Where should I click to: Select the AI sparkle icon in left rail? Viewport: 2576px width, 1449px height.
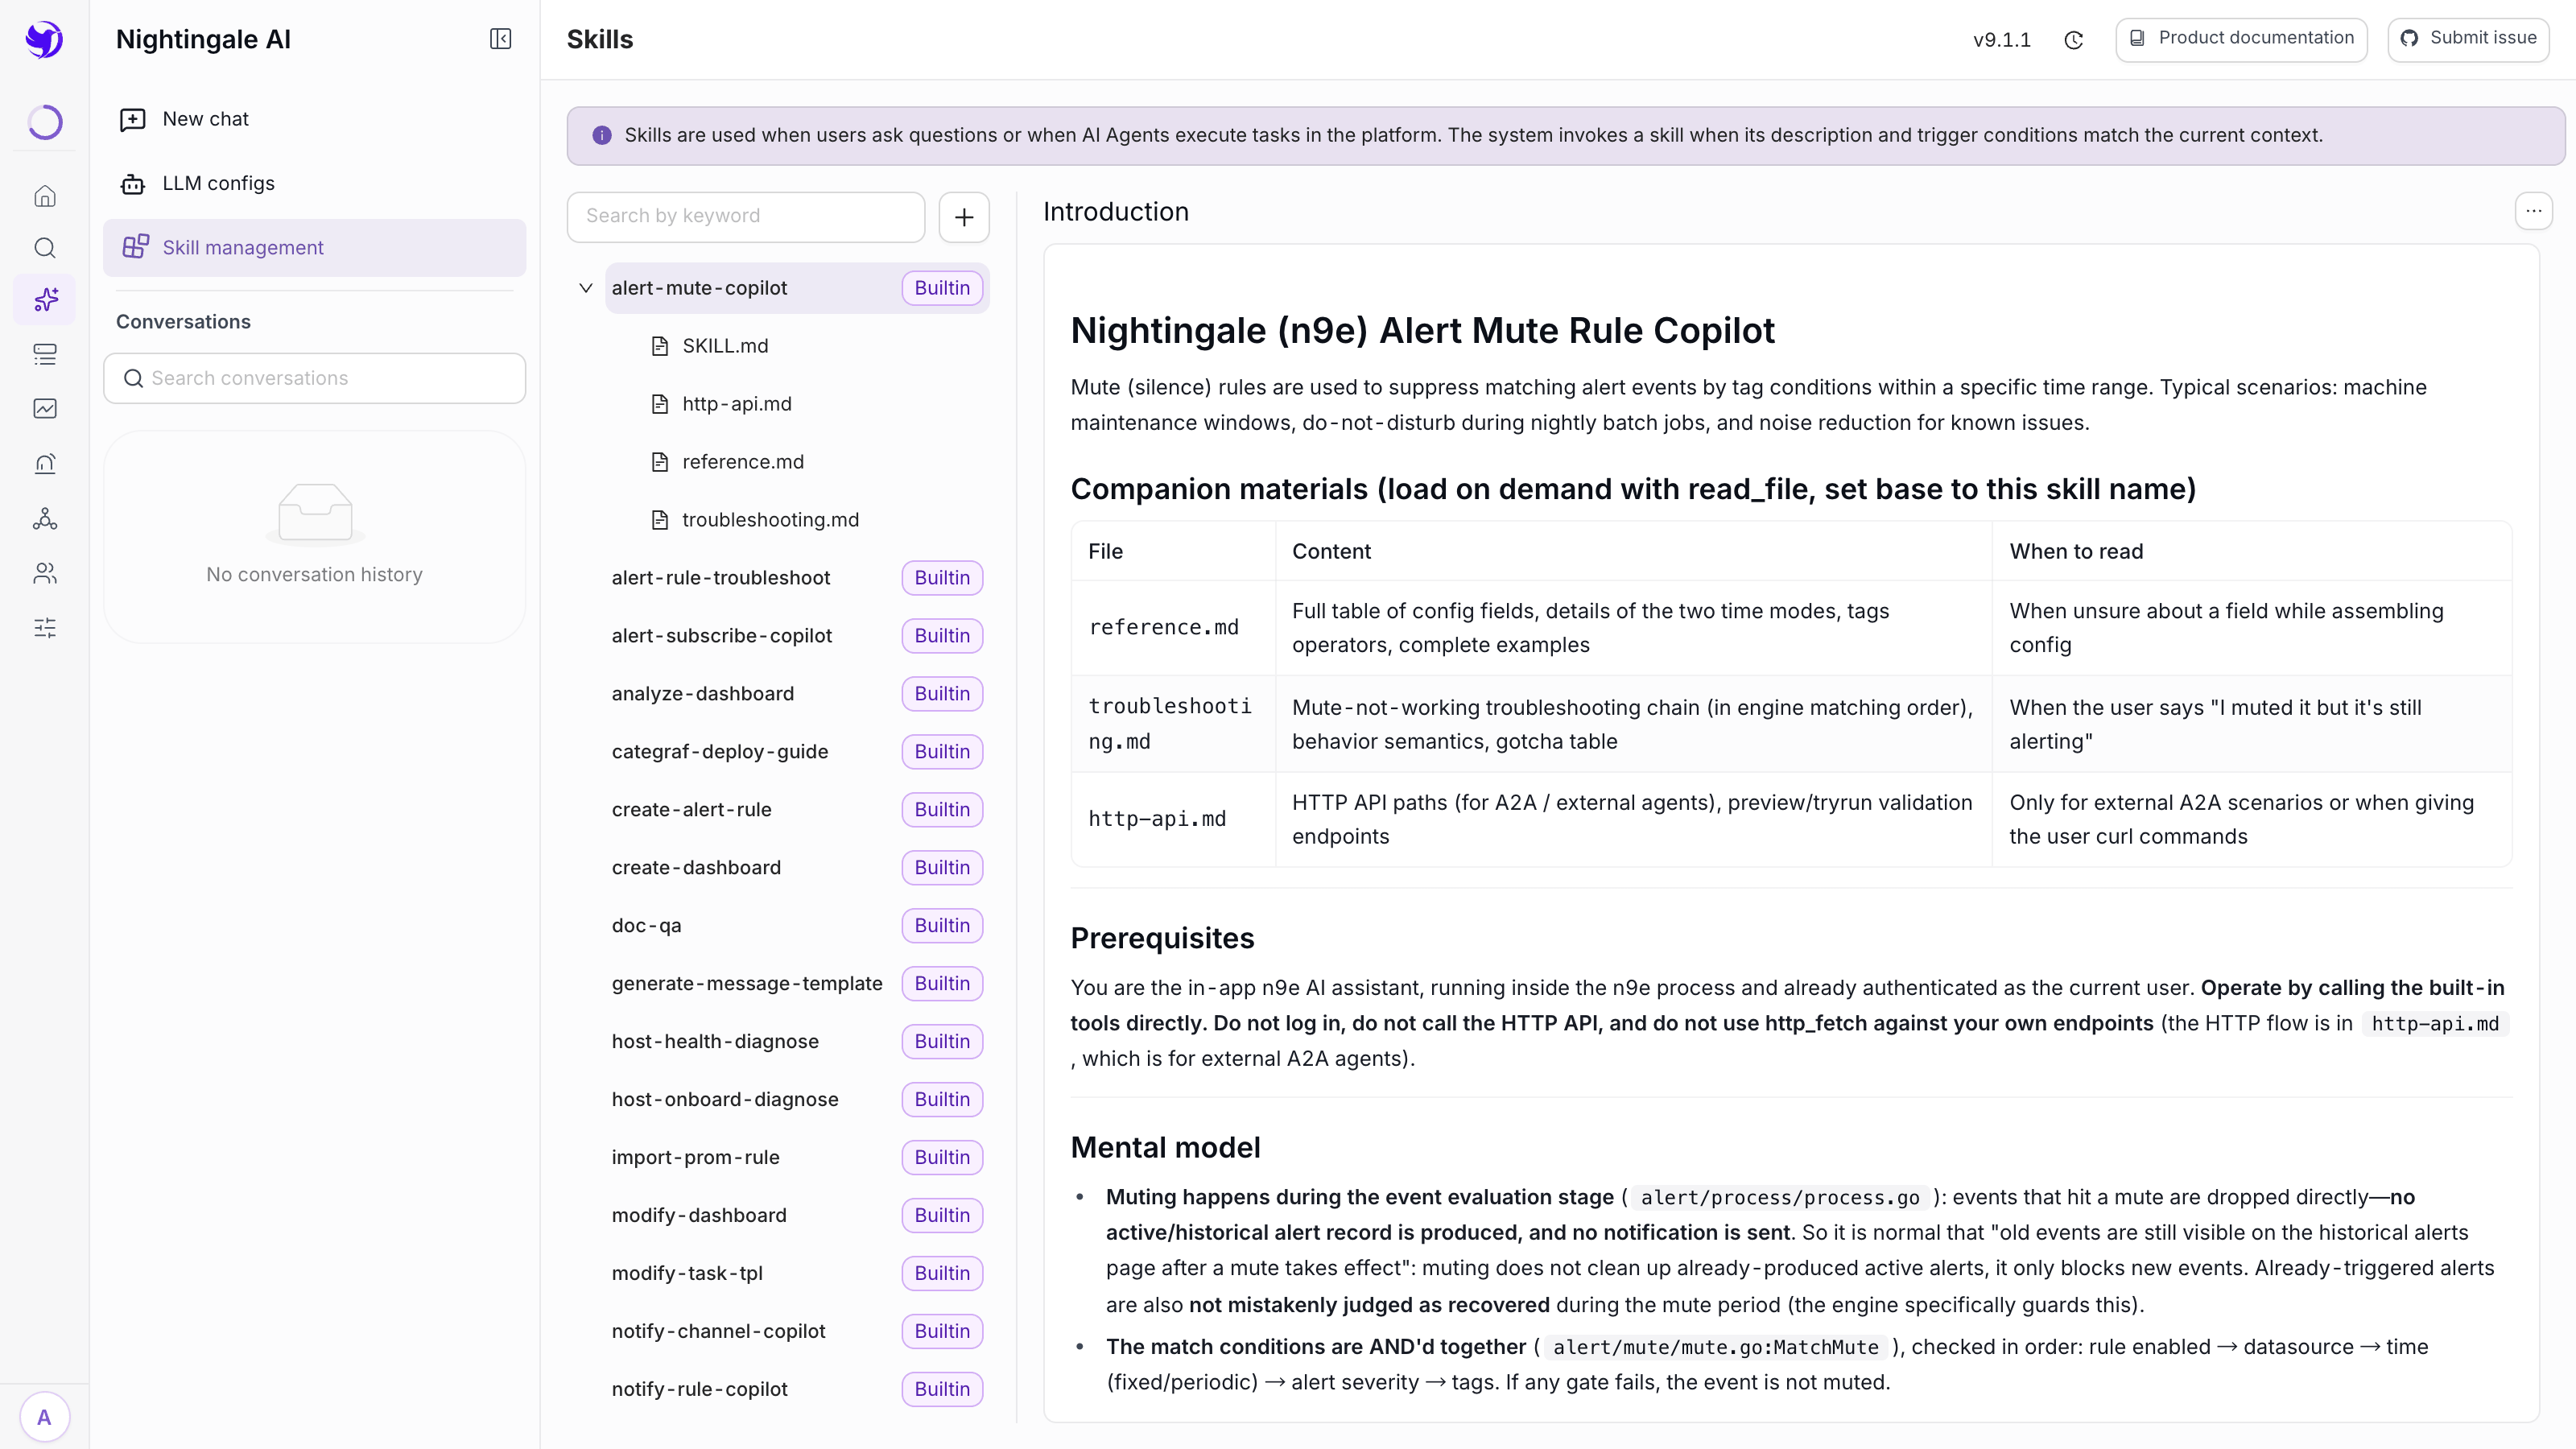45,300
